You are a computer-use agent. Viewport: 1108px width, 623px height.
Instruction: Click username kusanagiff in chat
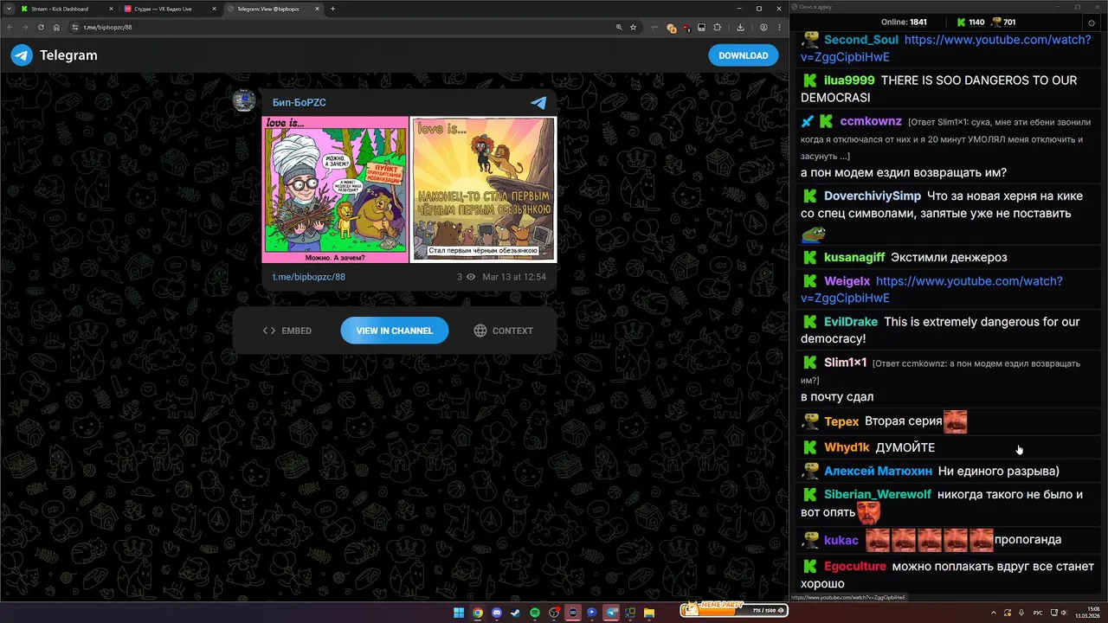tap(854, 258)
